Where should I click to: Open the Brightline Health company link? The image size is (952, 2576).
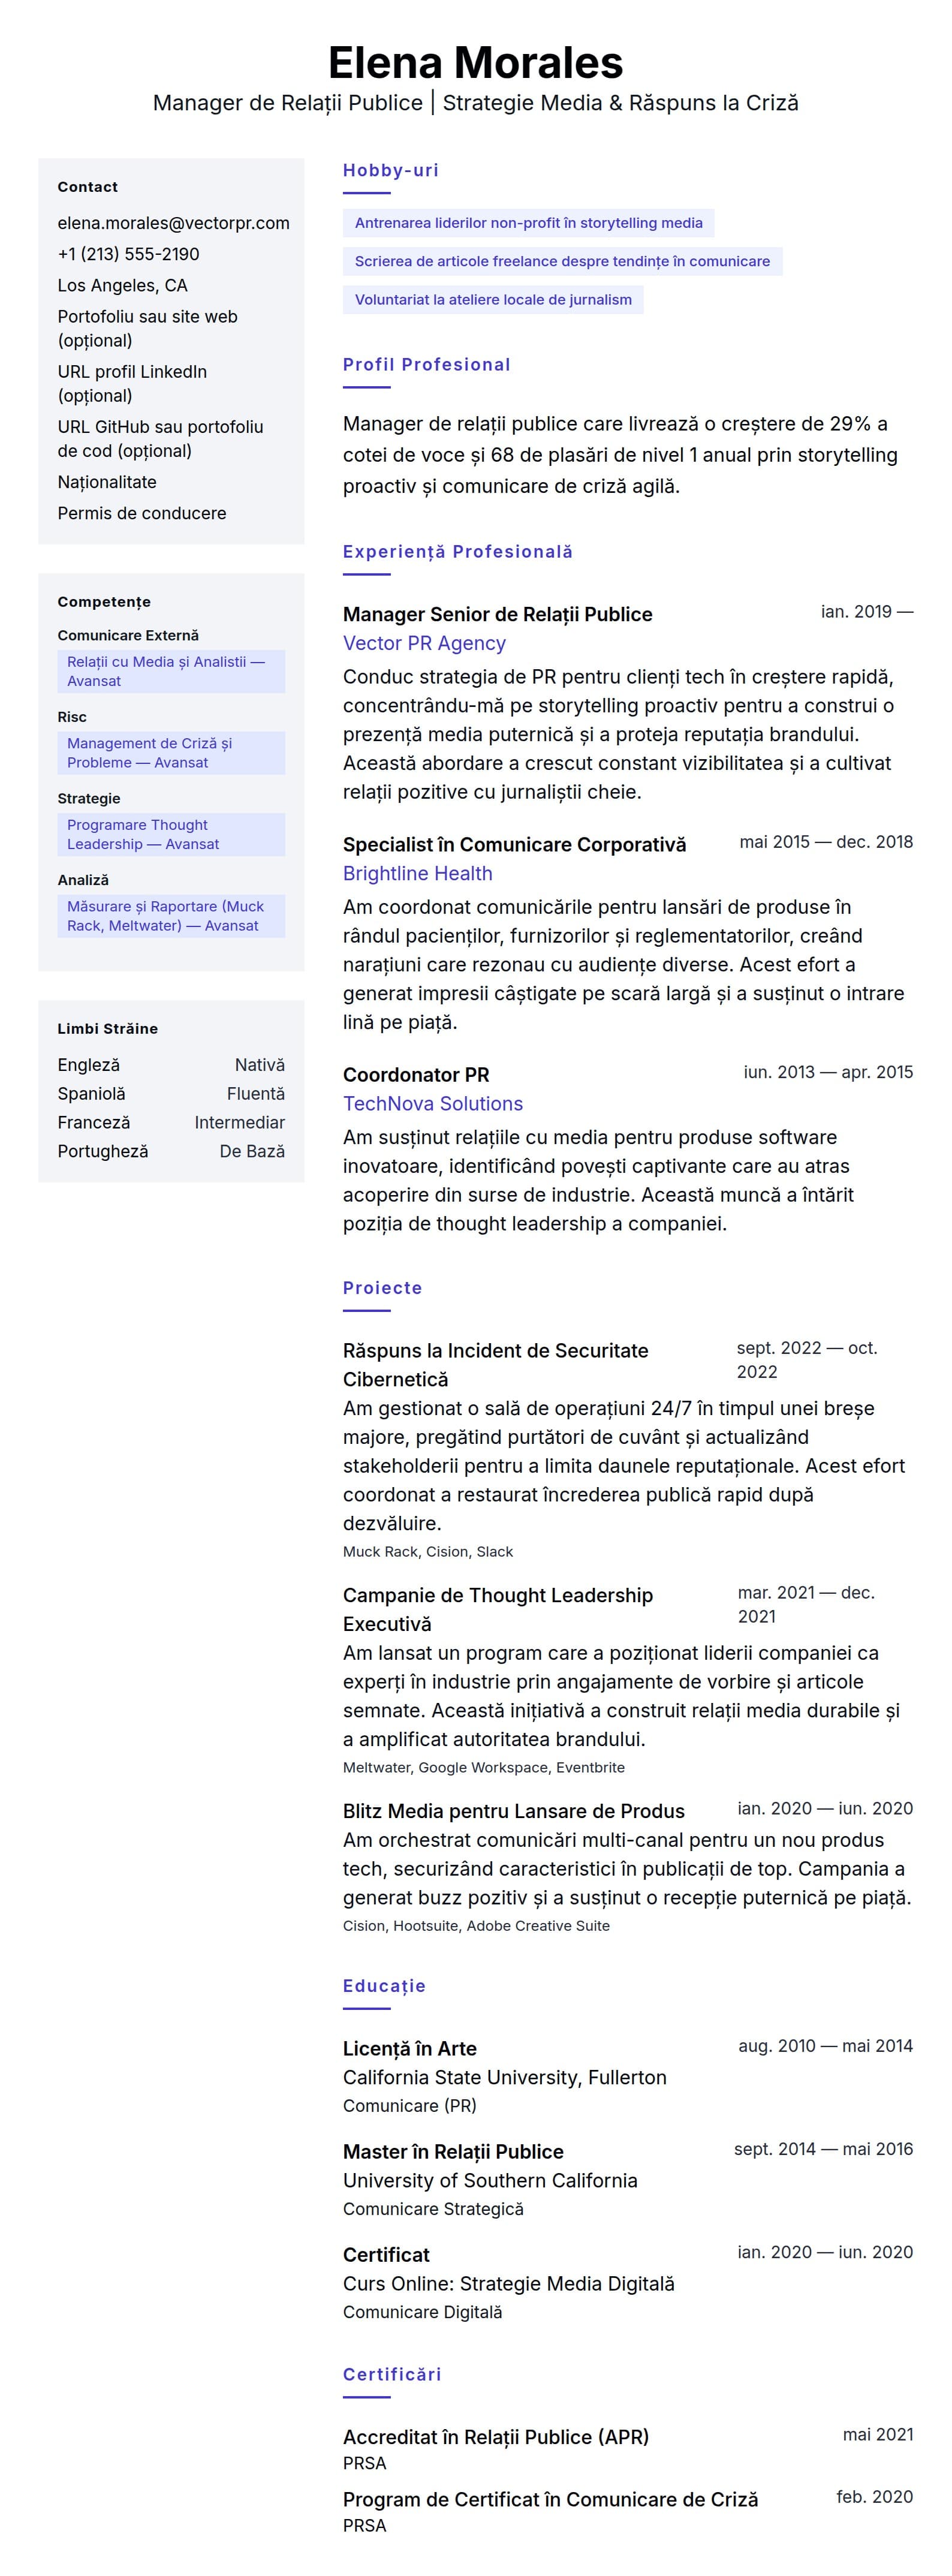tap(417, 873)
